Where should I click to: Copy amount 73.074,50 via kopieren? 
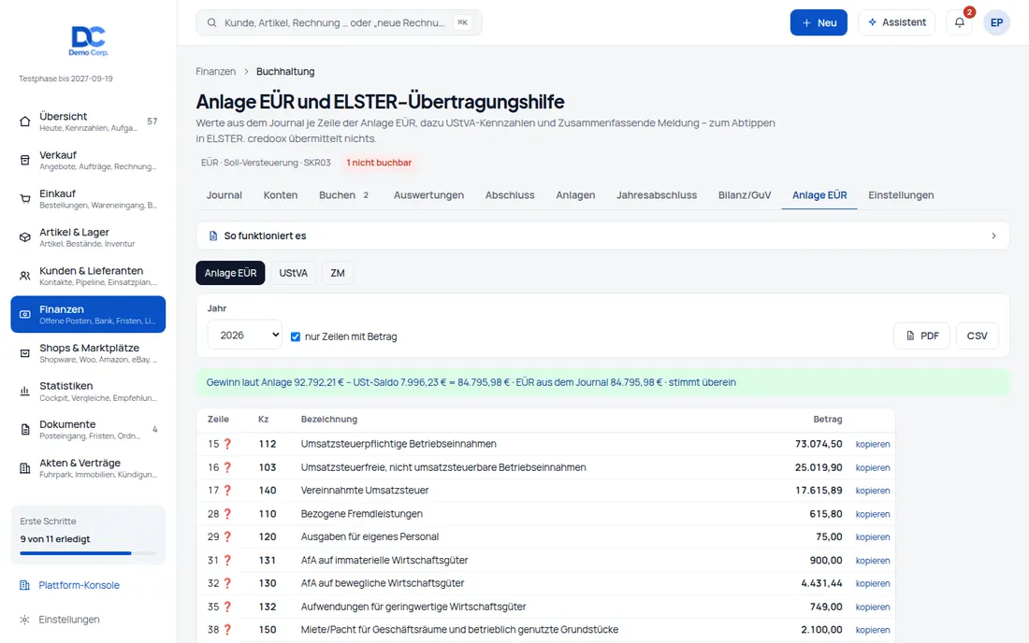[872, 444]
